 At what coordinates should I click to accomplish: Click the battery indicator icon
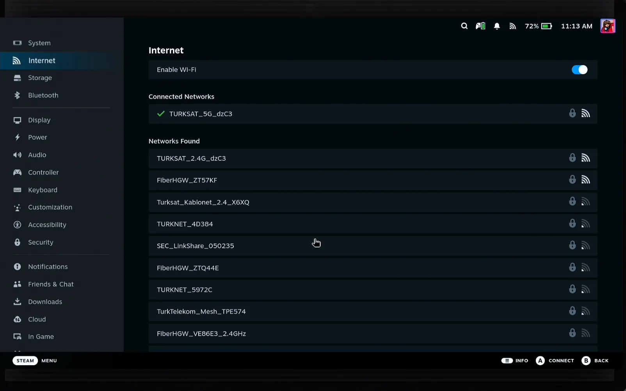coord(546,26)
